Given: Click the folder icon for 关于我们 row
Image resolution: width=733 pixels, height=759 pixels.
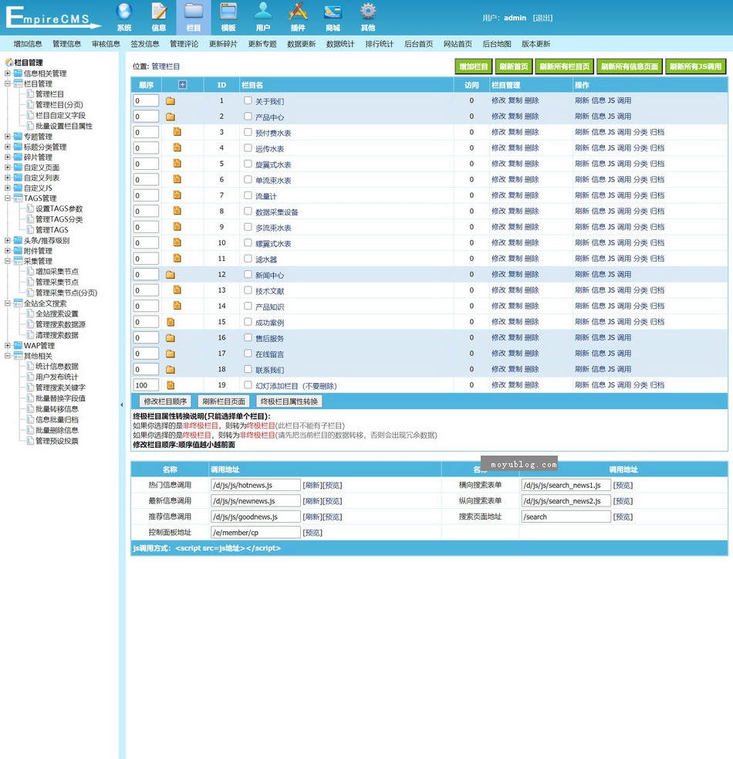Looking at the screenshot, I should (171, 101).
